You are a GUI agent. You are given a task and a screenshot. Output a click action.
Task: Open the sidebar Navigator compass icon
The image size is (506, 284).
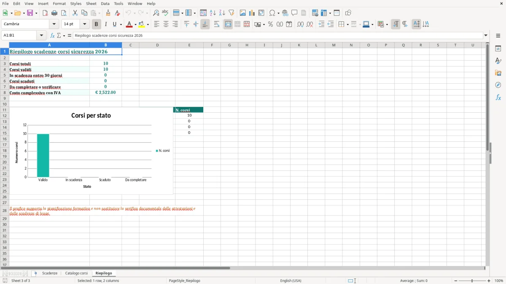[x=498, y=85]
